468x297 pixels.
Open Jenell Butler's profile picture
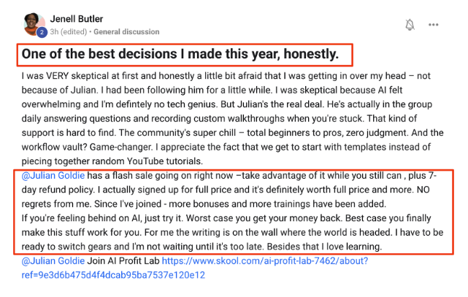click(34, 23)
